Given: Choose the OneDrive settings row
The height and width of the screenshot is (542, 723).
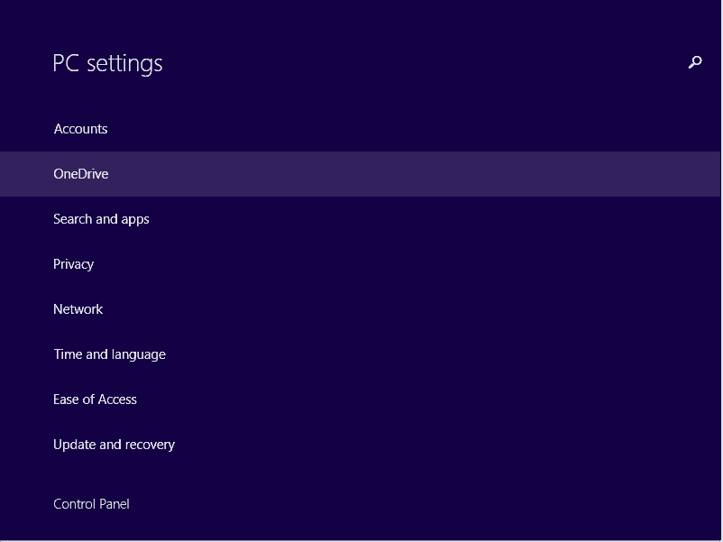Looking at the screenshot, I should pos(360,174).
